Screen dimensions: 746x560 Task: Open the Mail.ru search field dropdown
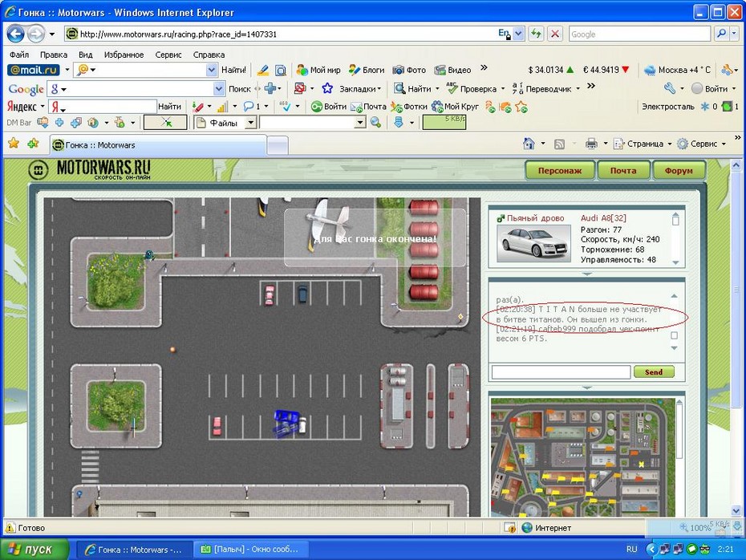pyautogui.click(x=212, y=70)
